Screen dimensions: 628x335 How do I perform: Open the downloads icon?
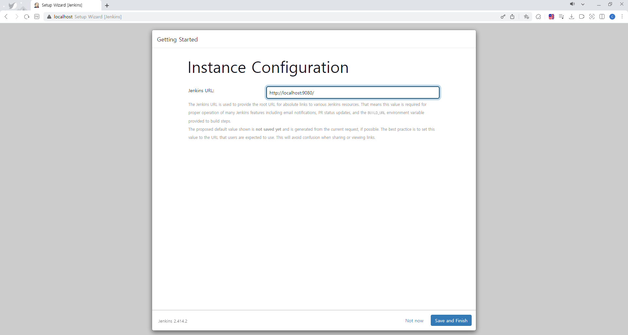pyautogui.click(x=571, y=17)
